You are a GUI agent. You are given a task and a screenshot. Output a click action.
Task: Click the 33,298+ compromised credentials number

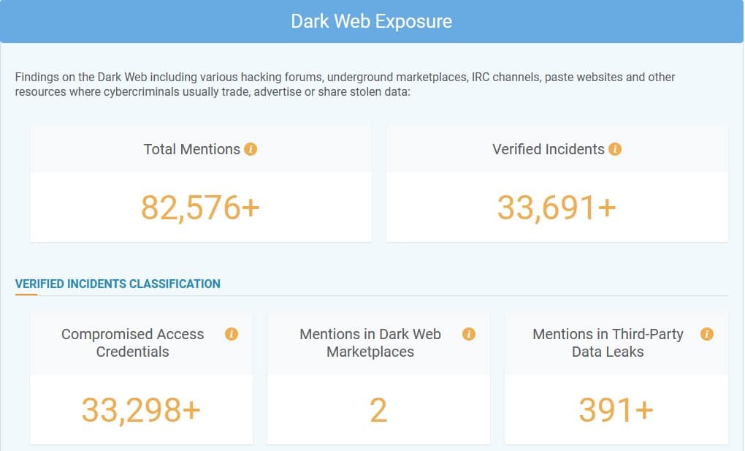(141, 410)
